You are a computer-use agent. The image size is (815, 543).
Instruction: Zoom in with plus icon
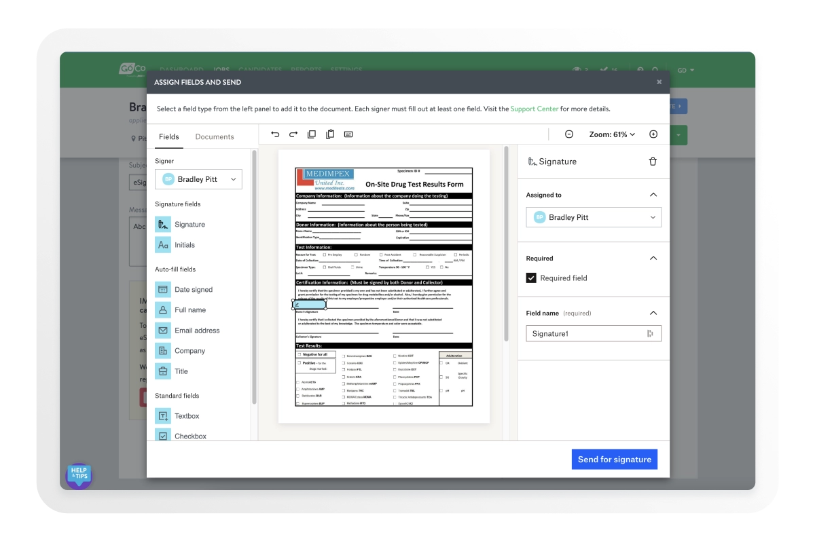(x=653, y=134)
